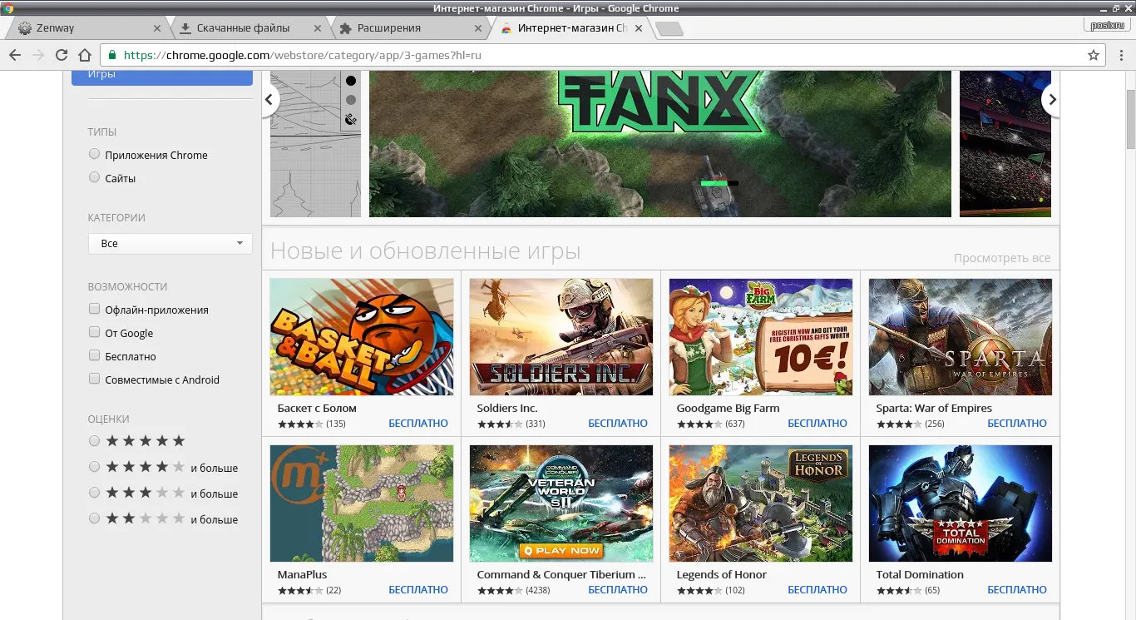Click the Просмотреть все link
Screen dimensions: 1136x620
(x=1002, y=258)
